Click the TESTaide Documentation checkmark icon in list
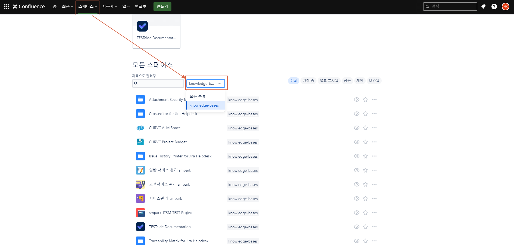514x252 pixels. click(x=140, y=227)
